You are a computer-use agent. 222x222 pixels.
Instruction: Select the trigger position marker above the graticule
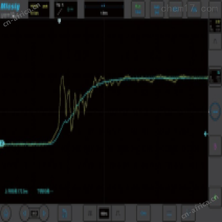click(59, 21)
